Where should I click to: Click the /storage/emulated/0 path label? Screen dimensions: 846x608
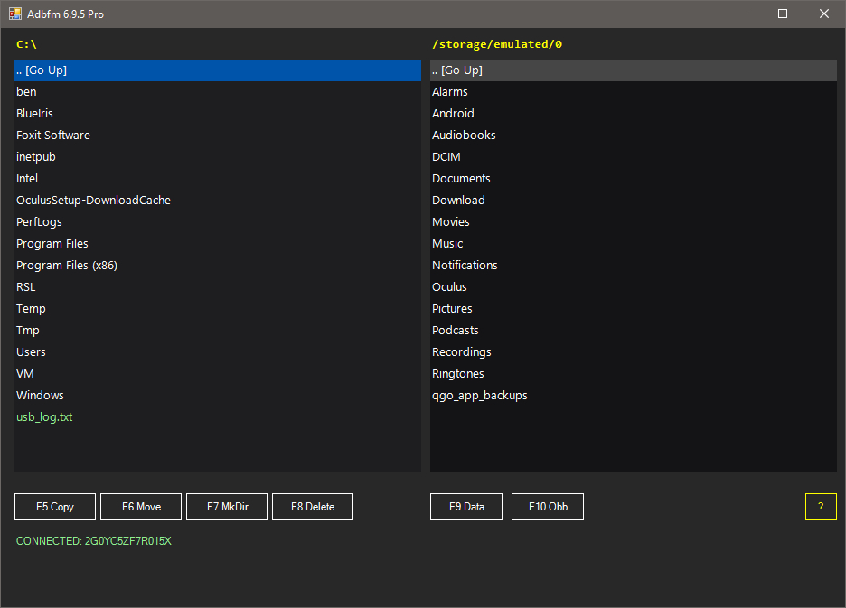pyautogui.click(x=497, y=44)
